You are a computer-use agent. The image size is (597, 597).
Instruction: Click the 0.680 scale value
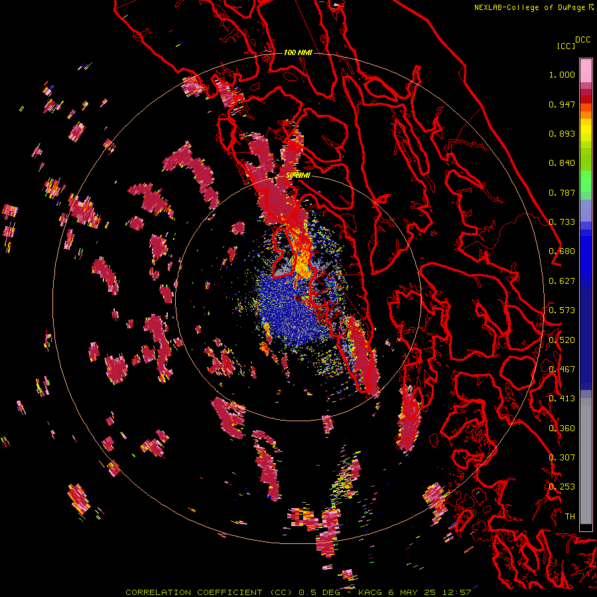[562, 251]
